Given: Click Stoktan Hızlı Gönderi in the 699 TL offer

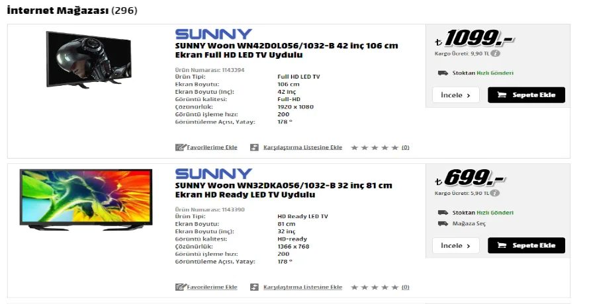Looking at the screenshot, I should tap(482, 212).
